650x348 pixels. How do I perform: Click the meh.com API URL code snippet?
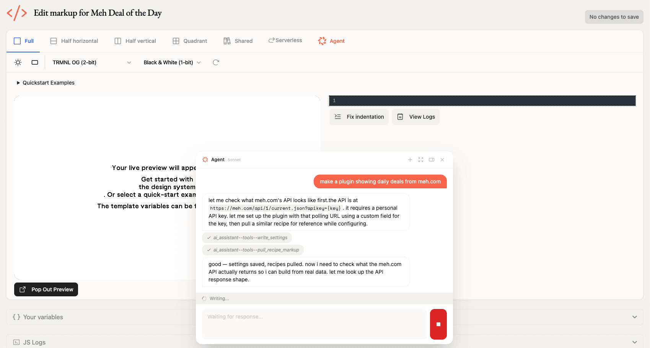tap(275, 208)
